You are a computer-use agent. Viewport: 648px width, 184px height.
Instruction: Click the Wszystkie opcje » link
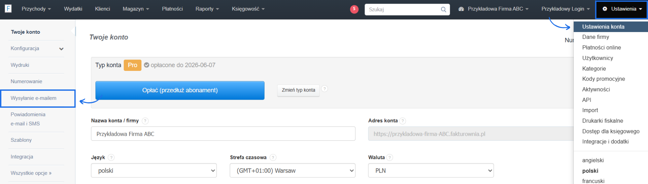click(x=31, y=173)
